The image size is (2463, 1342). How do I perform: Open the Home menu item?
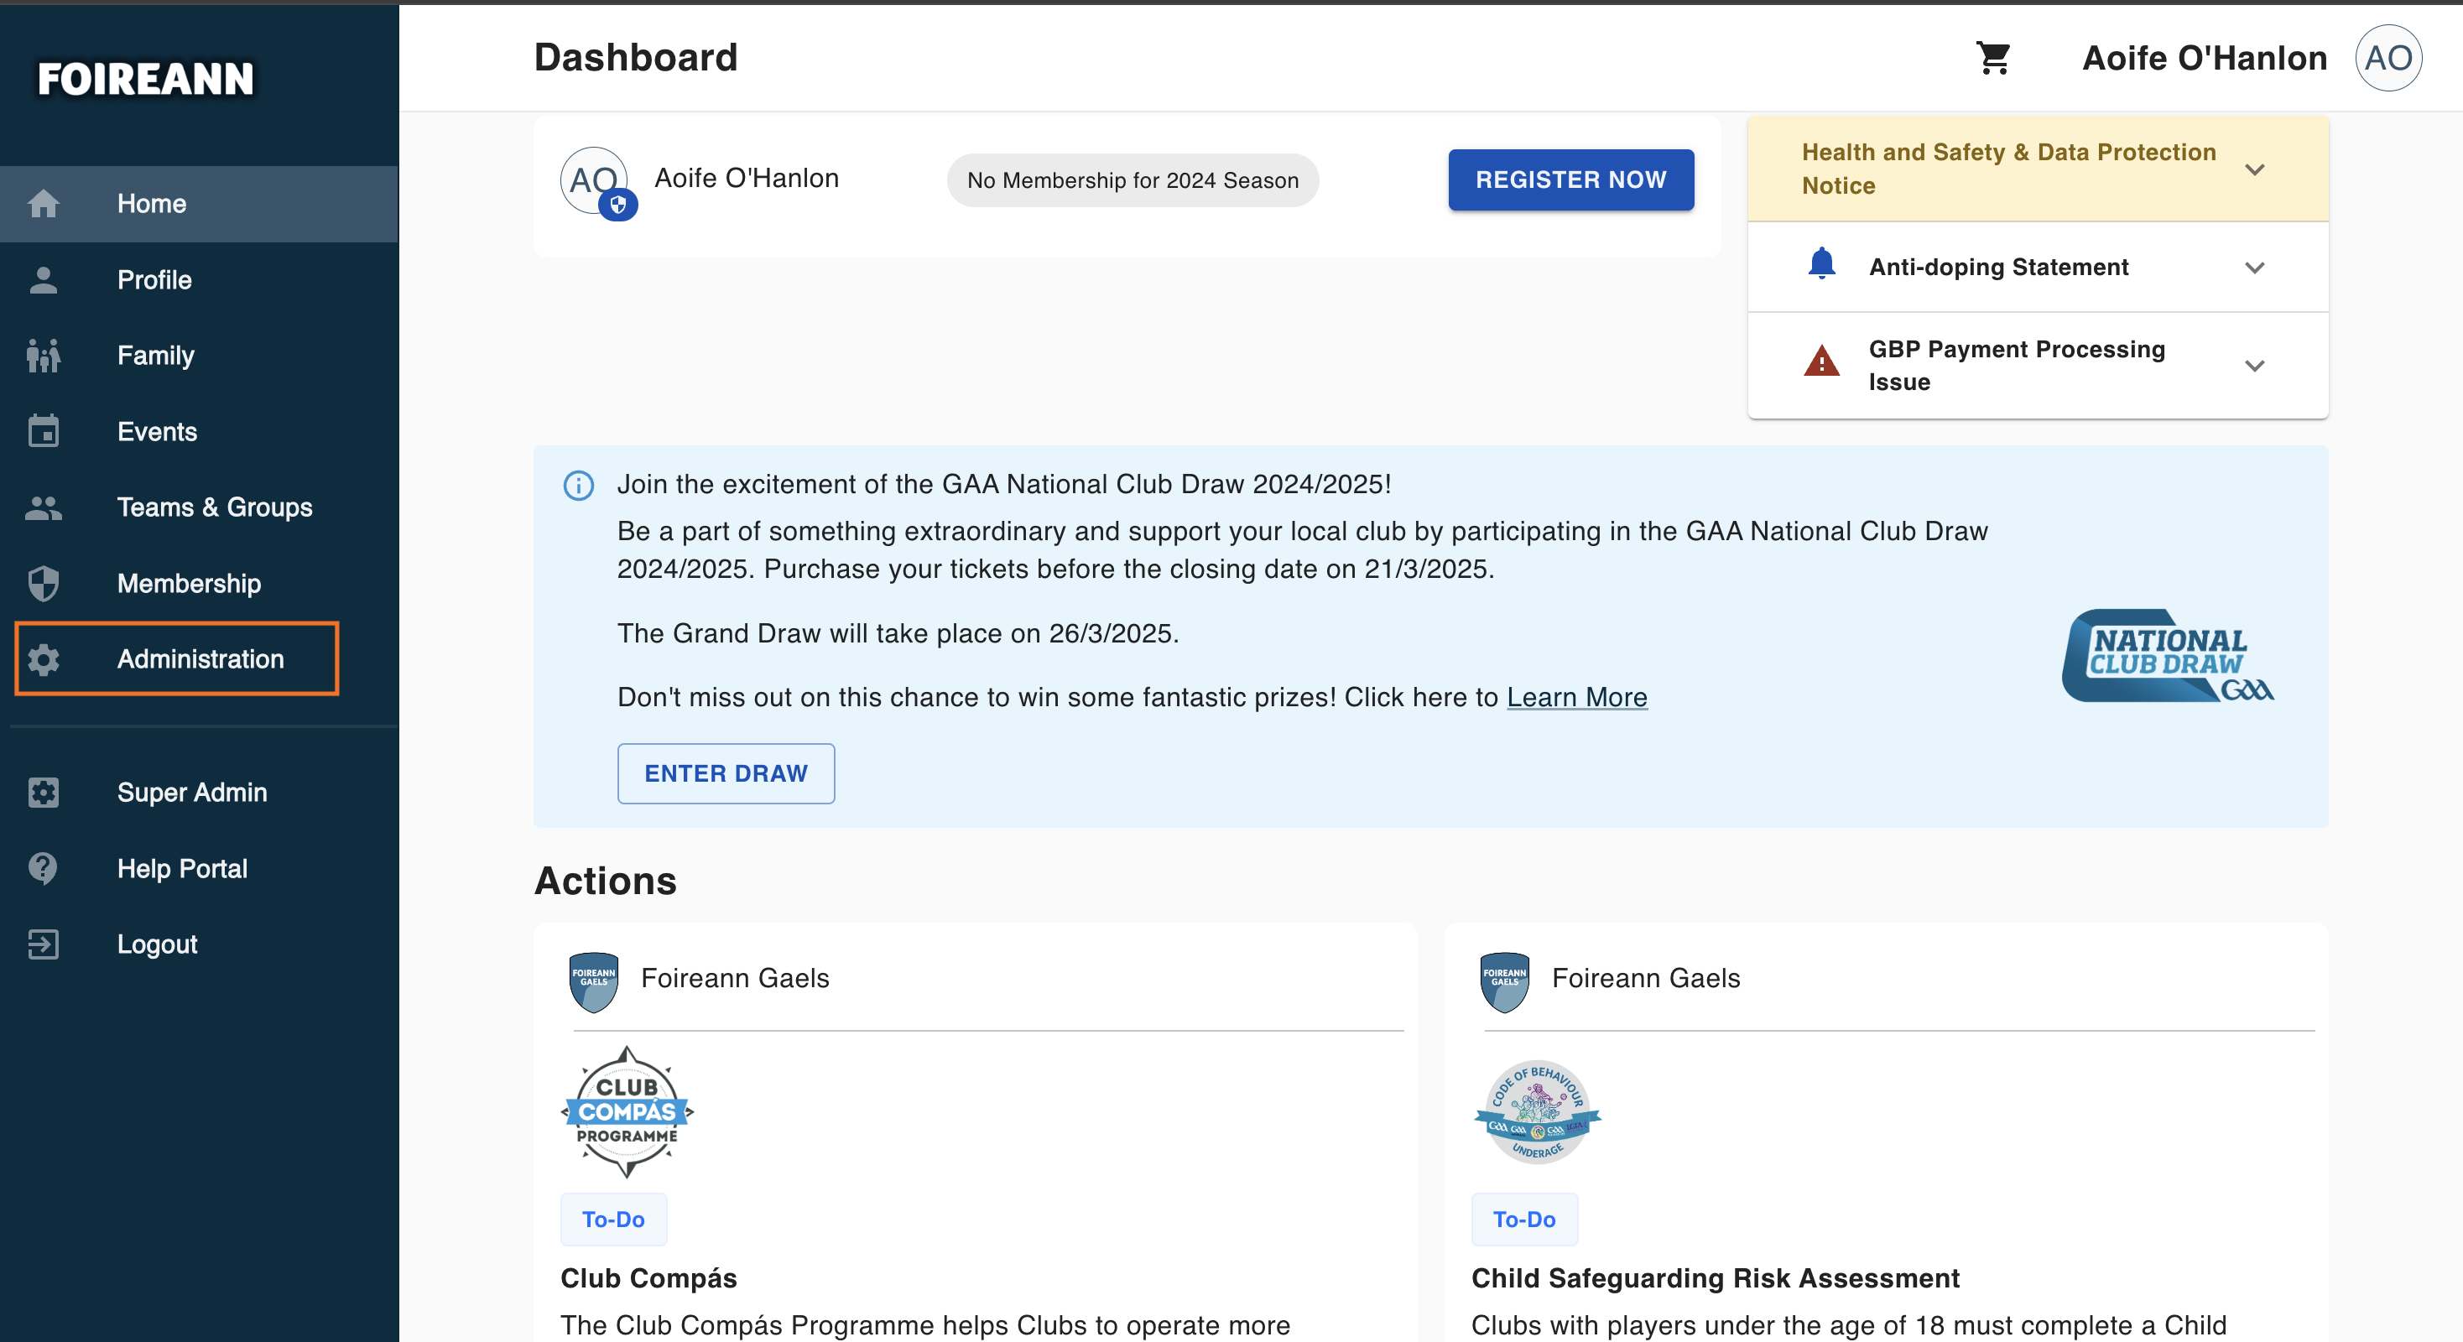coord(199,204)
